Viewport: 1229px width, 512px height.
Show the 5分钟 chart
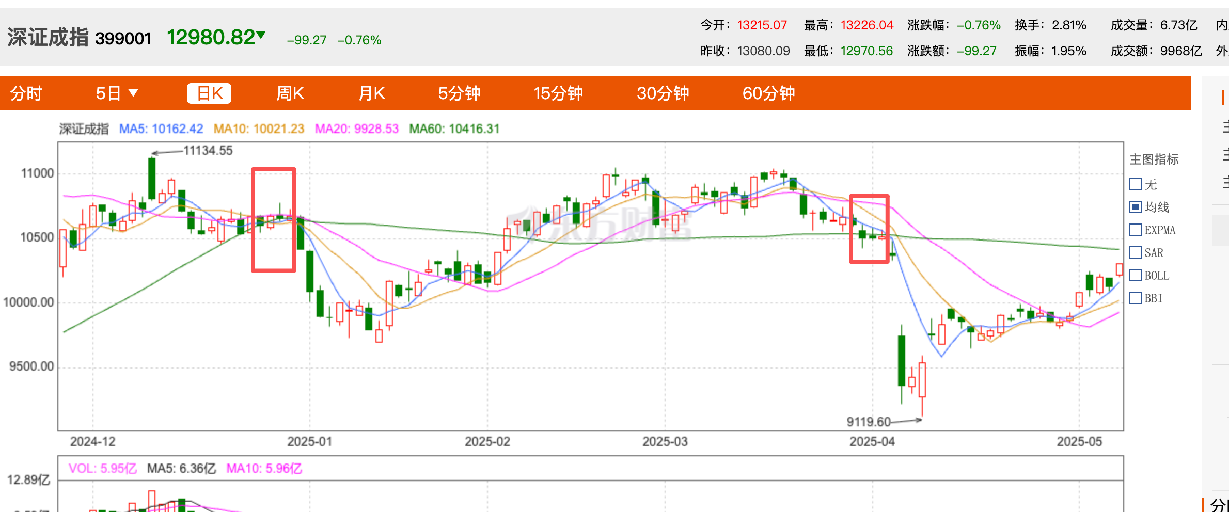tap(459, 93)
